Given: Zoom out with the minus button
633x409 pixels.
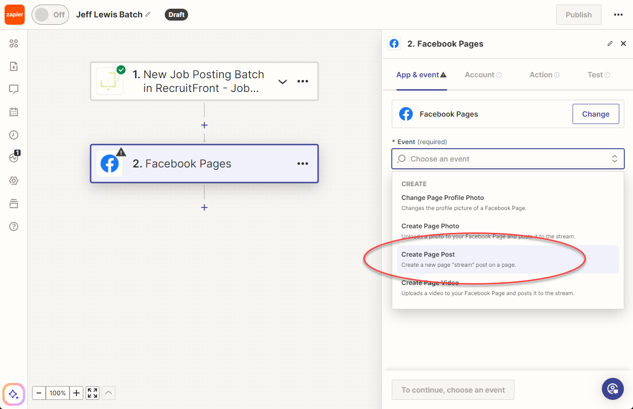Looking at the screenshot, I should (x=39, y=393).
